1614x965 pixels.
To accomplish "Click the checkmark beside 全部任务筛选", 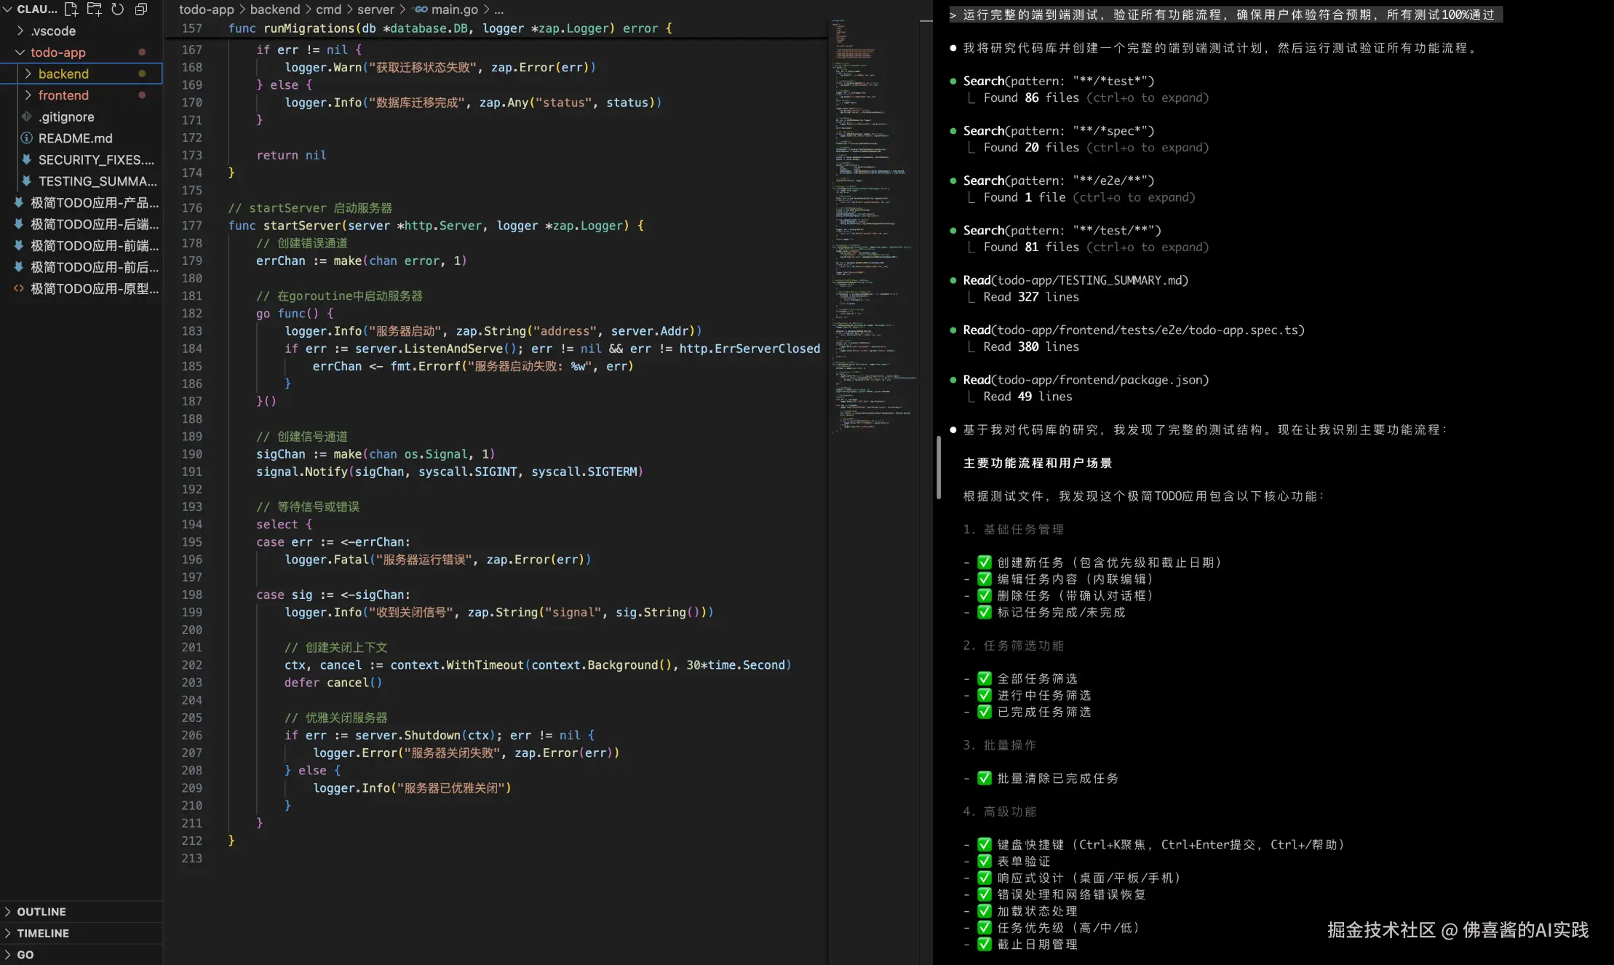I will [985, 678].
